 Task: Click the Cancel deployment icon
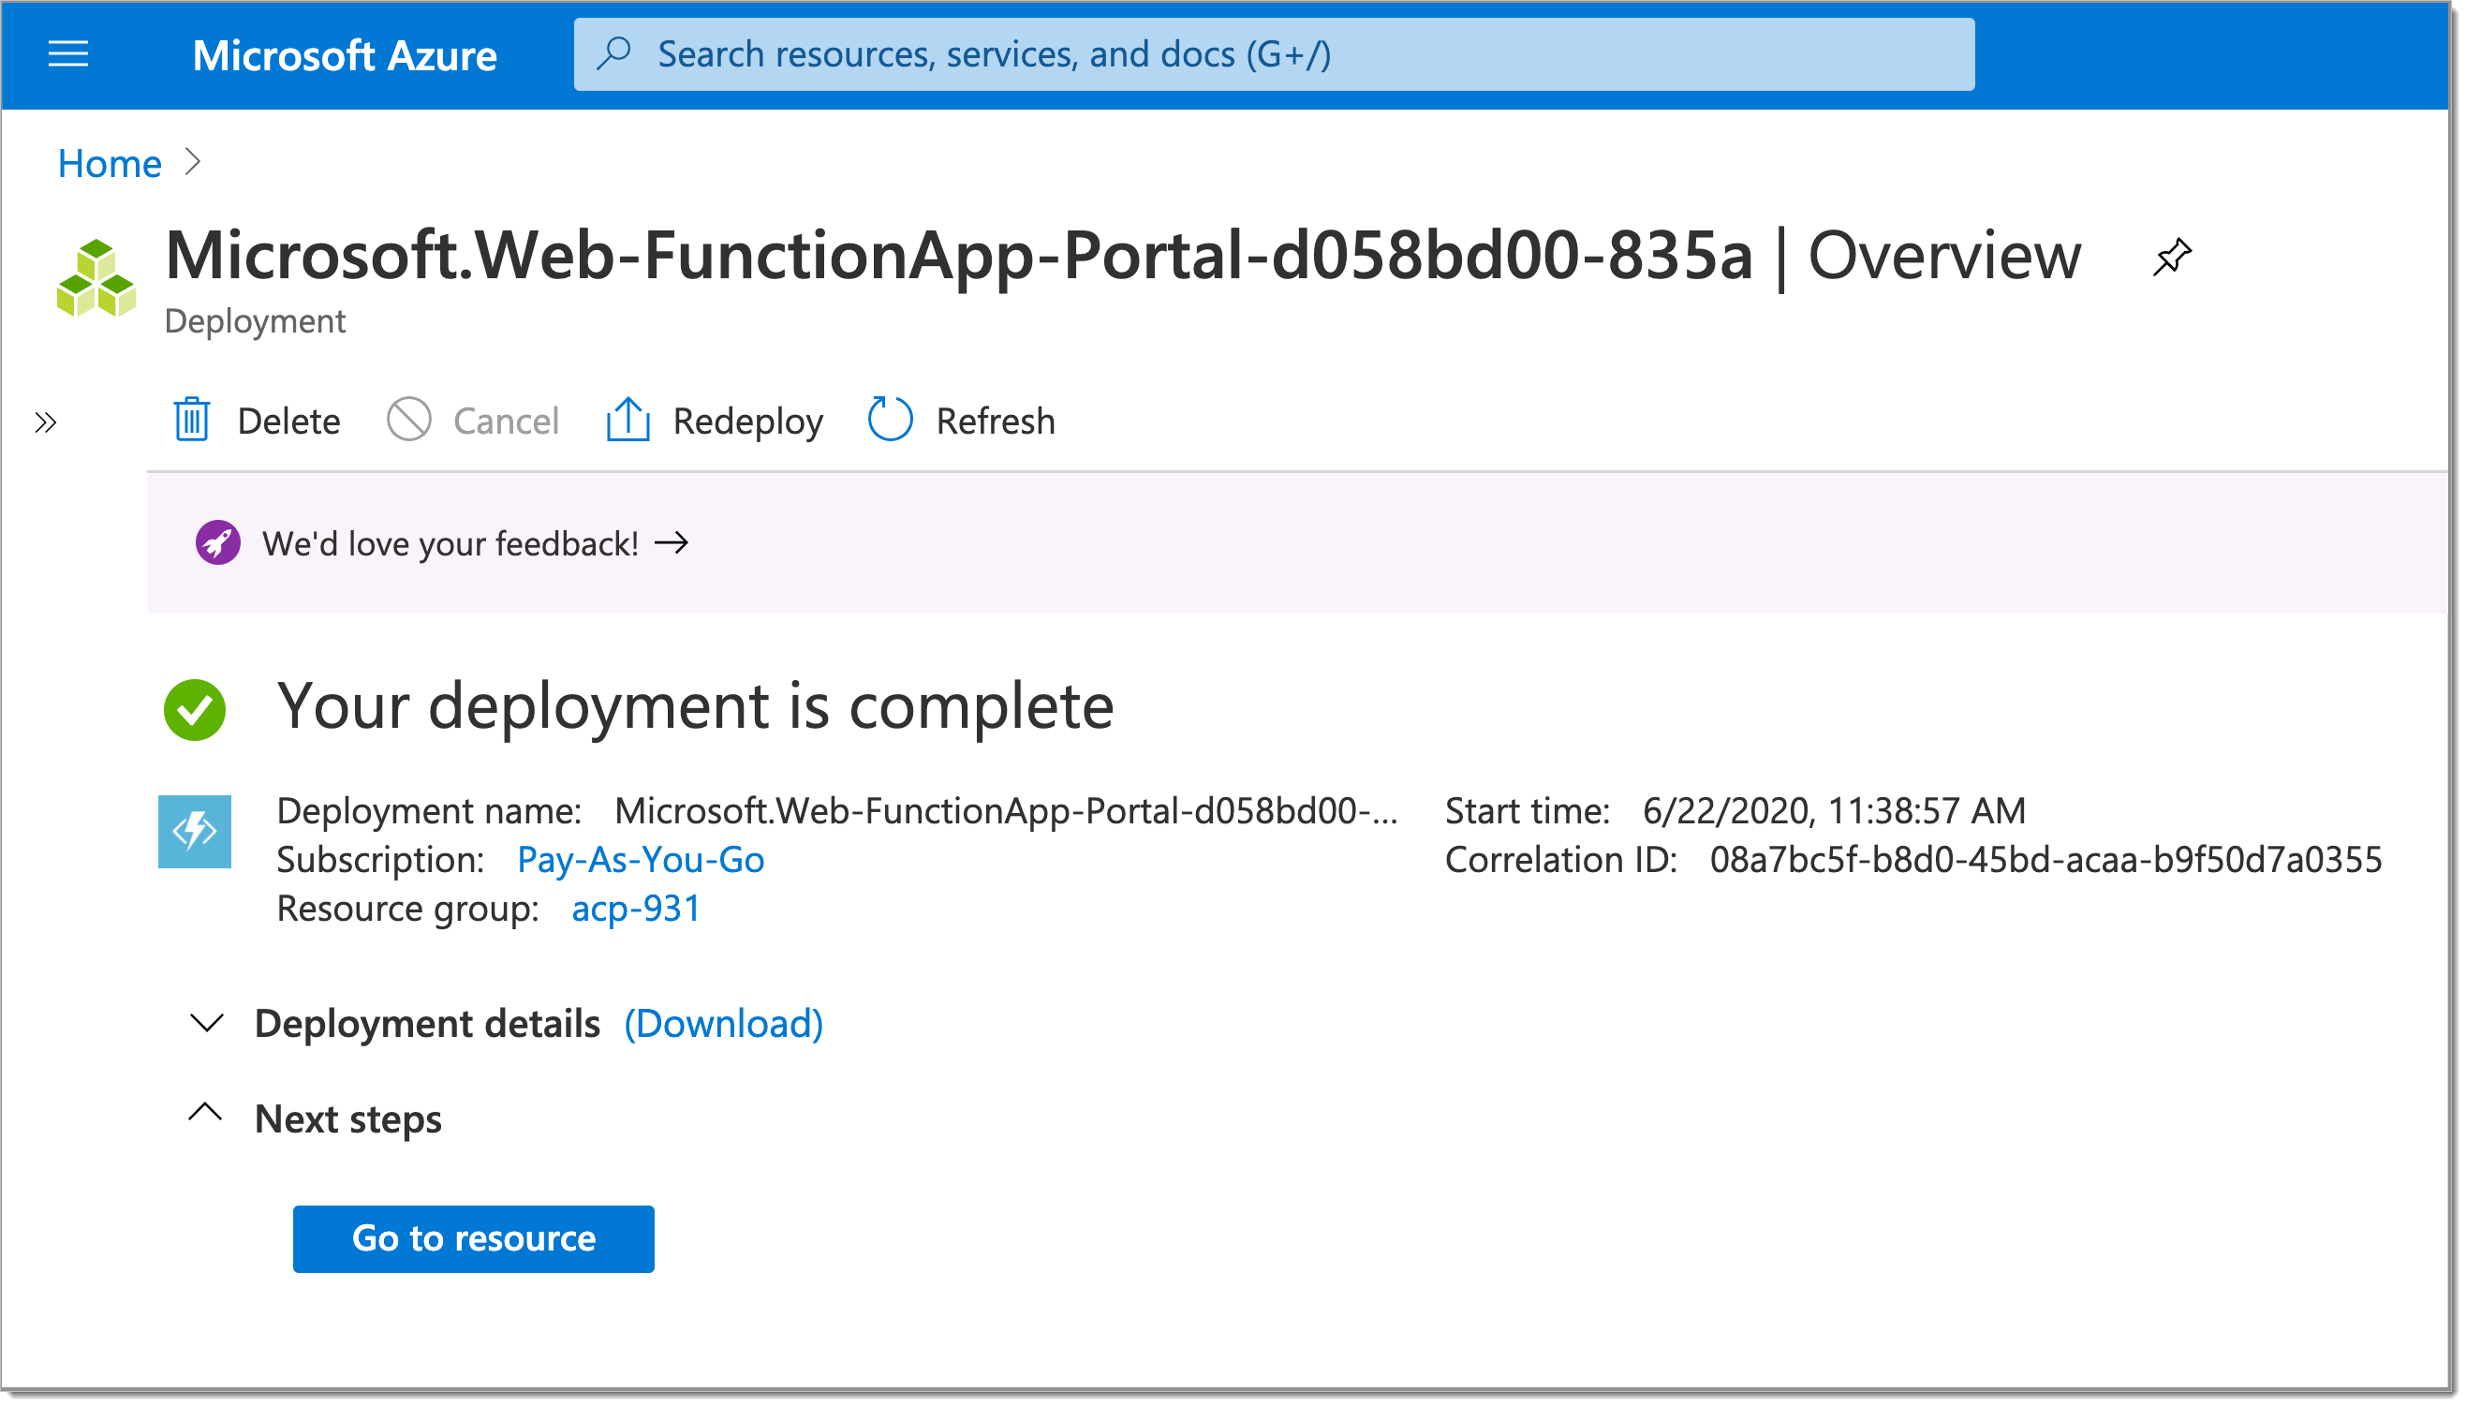tap(408, 420)
